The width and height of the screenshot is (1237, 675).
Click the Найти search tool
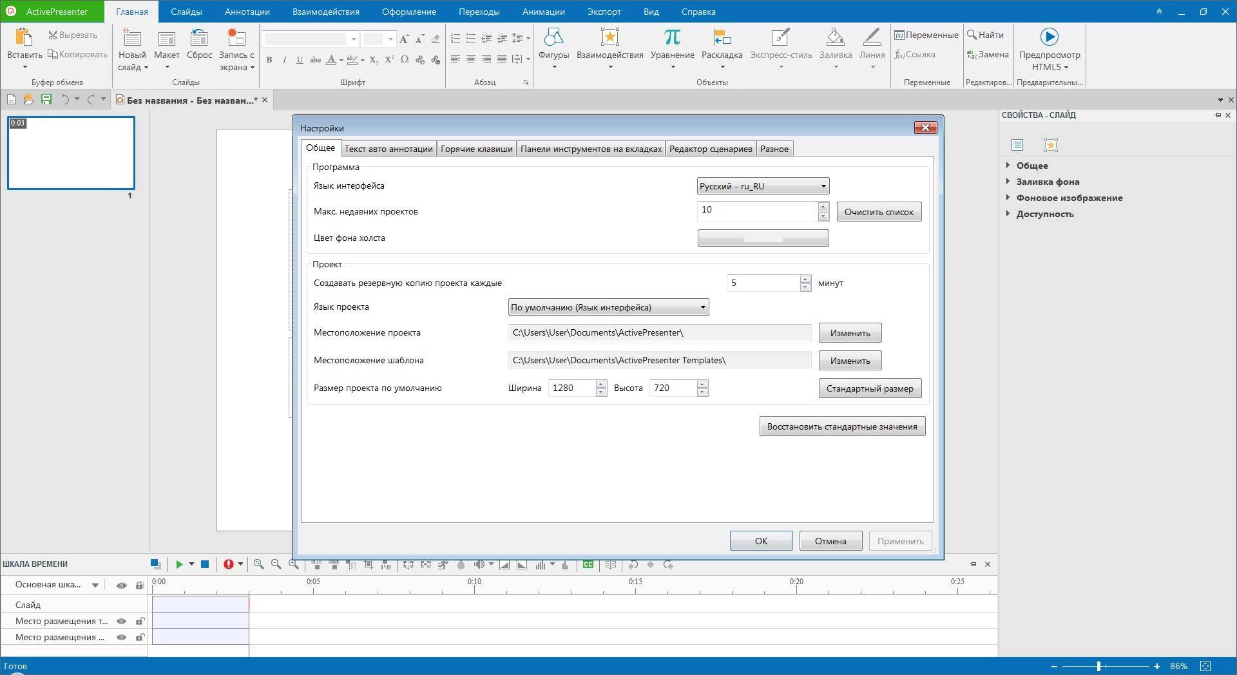tap(985, 35)
